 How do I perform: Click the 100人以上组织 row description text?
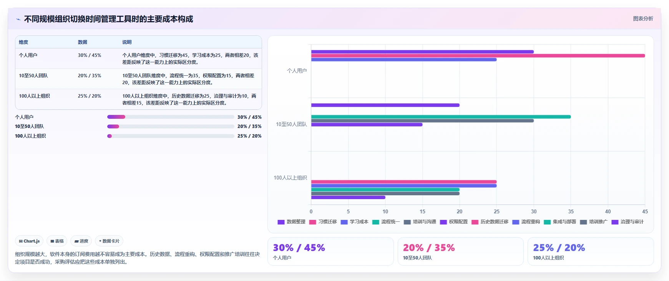[x=189, y=100]
